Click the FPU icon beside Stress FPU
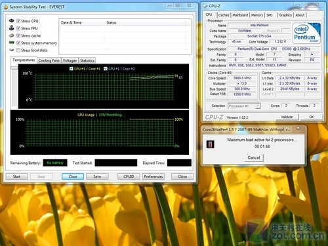328x246 pixels. pyautogui.click(x=12, y=28)
